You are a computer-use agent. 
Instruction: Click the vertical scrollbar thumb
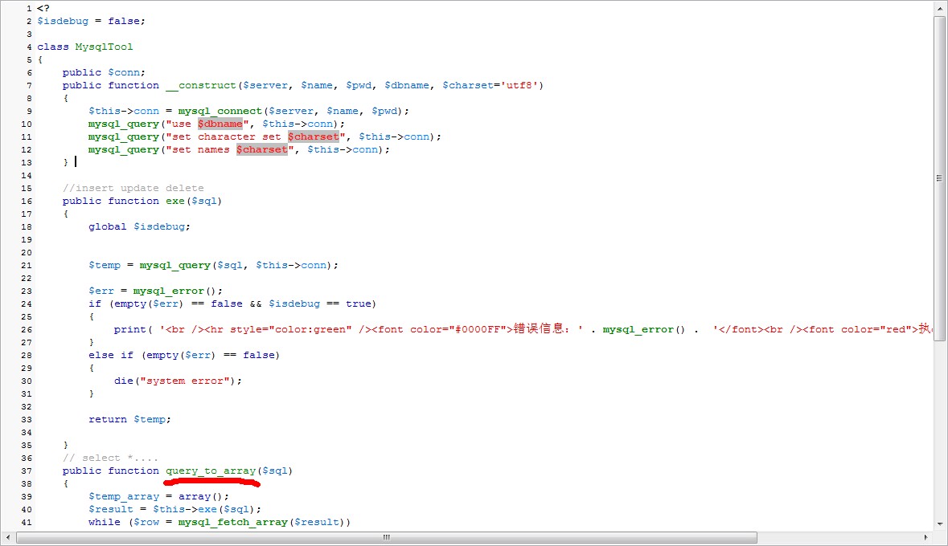[x=939, y=177]
